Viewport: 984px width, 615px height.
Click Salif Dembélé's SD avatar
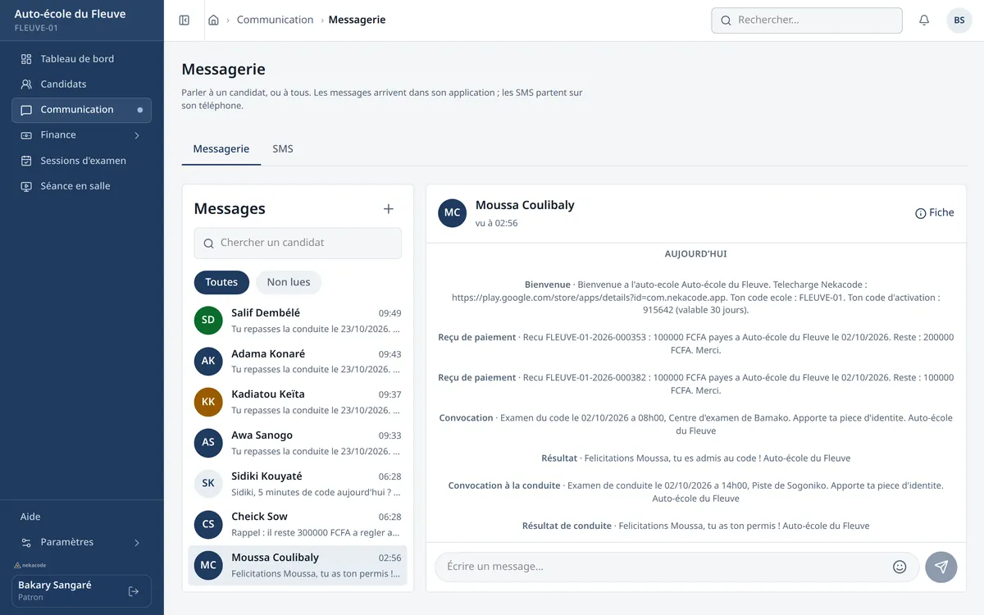point(208,321)
